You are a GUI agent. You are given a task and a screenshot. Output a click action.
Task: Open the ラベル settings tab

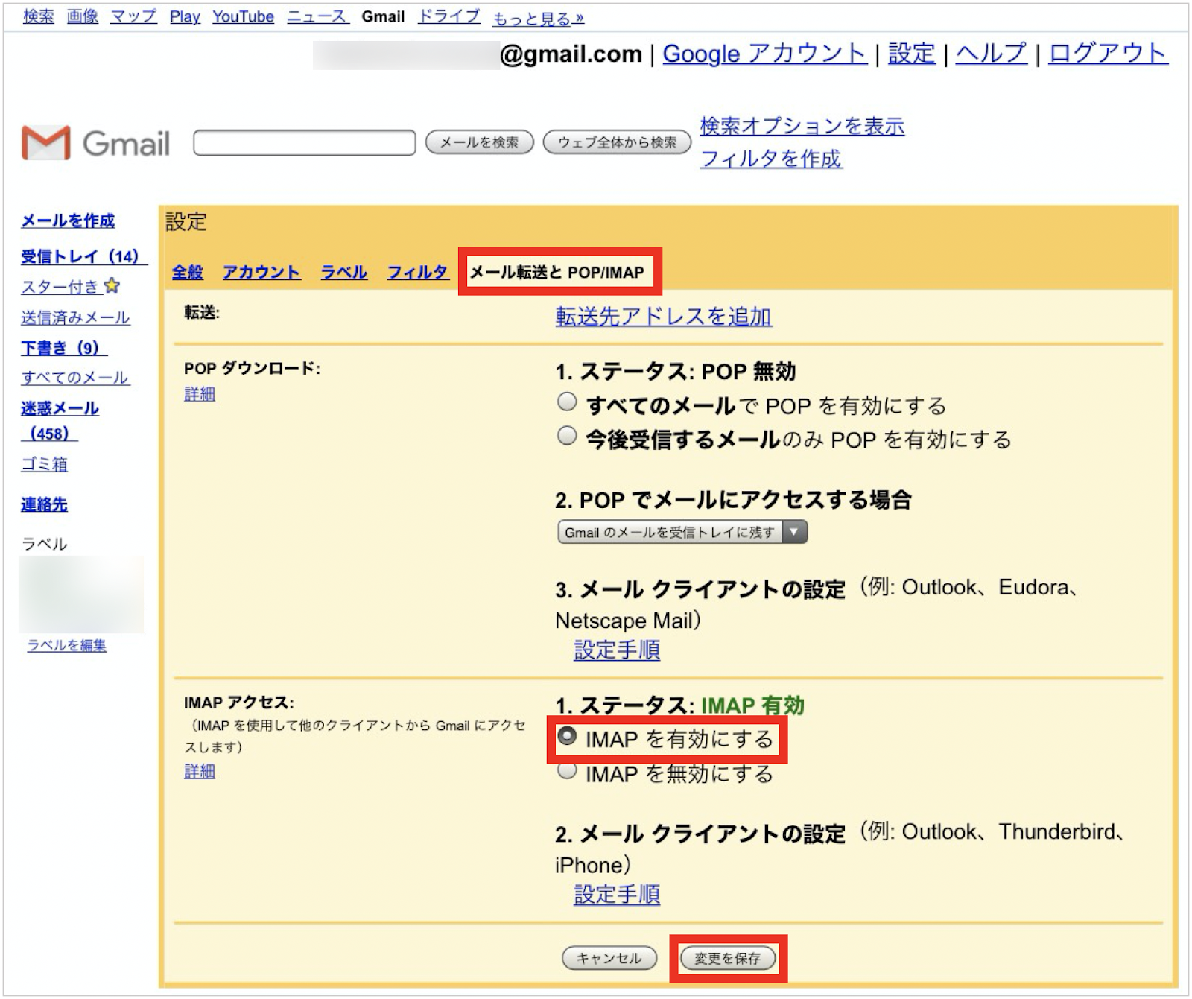[343, 273]
